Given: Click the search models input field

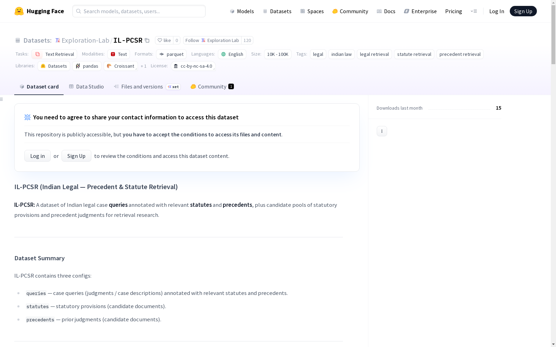Looking at the screenshot, I should [139, 11].
